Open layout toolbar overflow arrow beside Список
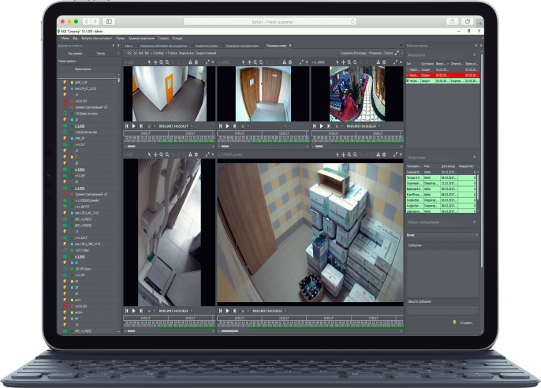The width and height of the screenshot is (541, 388). (402, 53)
